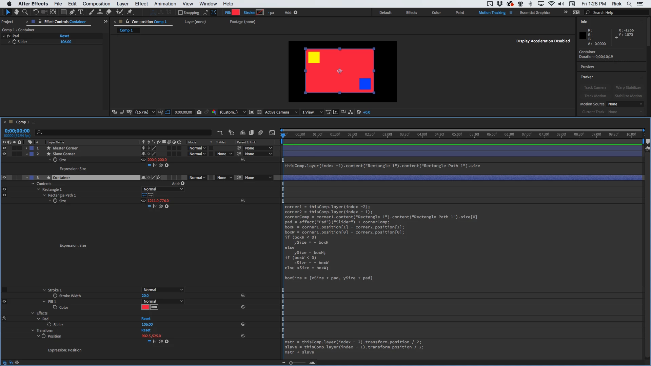The width and height of the screenshot is (651, 366).
Task: Open the Motion Source dropdown
Action: click(625, 104)
